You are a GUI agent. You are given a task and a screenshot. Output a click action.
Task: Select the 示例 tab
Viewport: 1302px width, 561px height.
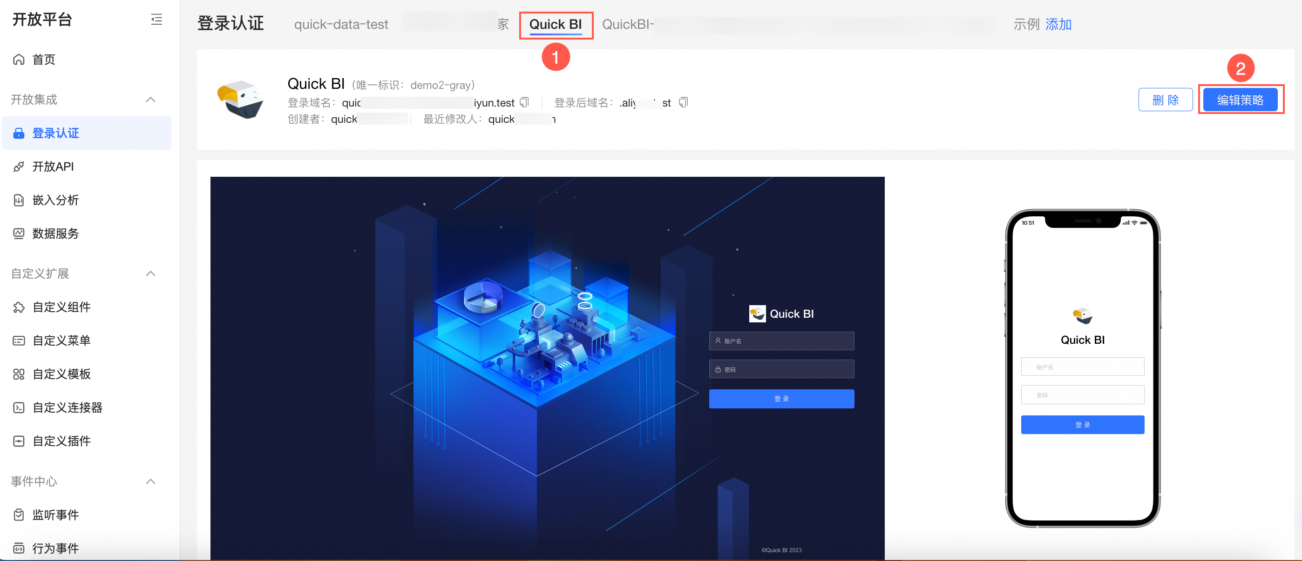pyautogui.click(x=1026, y=24)
